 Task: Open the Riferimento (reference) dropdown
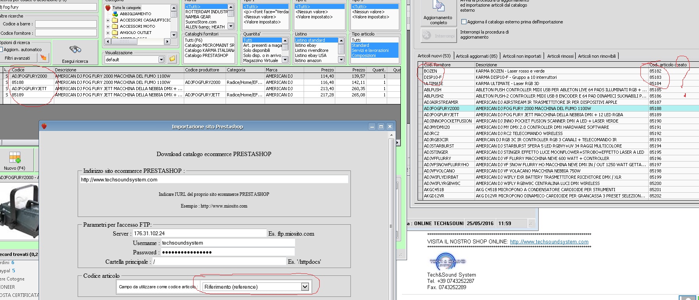click(305, 287)
